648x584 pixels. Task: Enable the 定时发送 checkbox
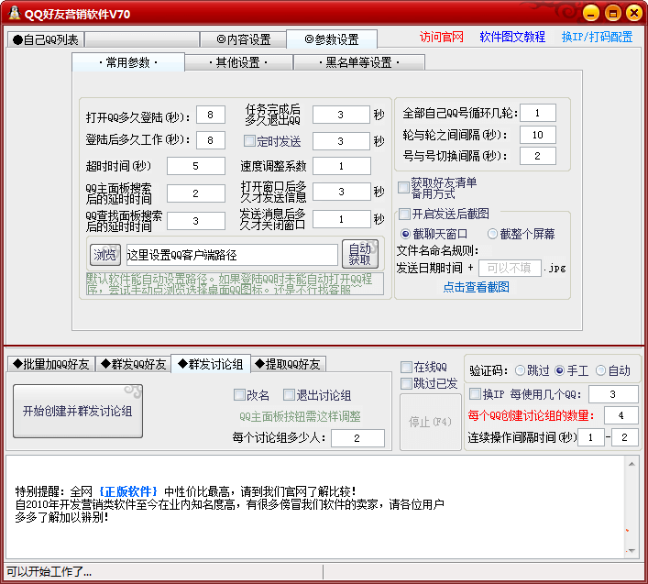click(x=249, y=141)
